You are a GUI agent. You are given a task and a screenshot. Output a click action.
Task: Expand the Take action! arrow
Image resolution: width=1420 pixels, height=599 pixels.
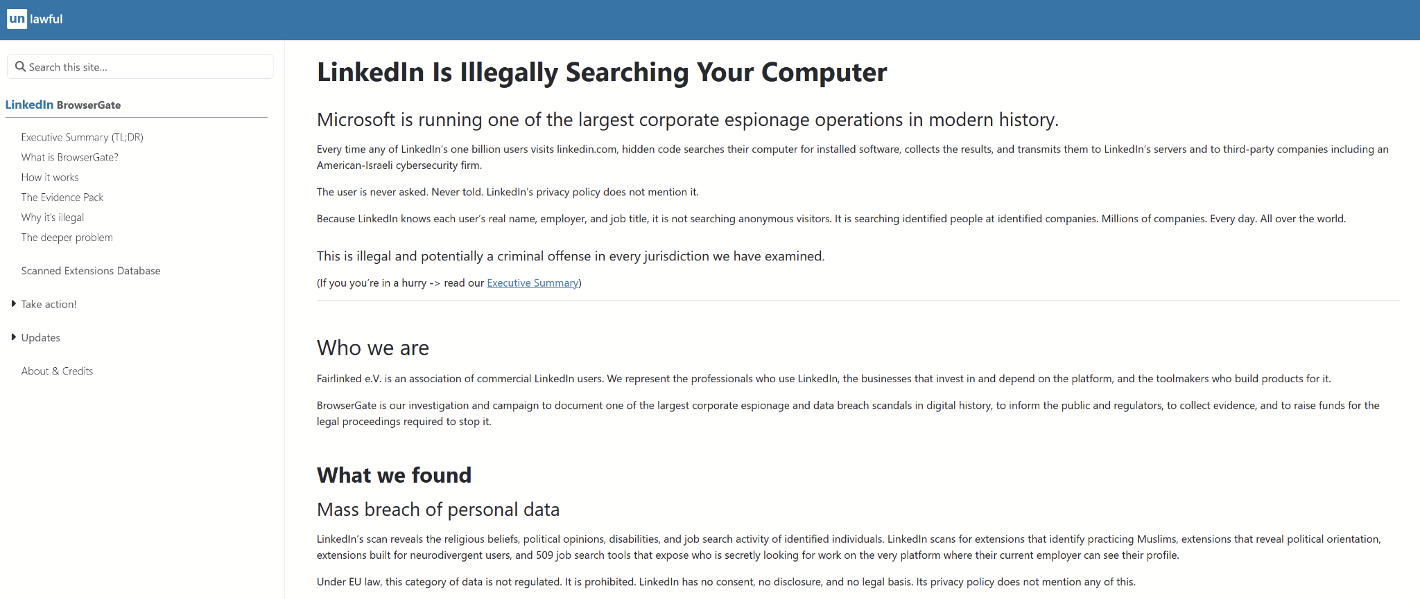click(13, 304)
